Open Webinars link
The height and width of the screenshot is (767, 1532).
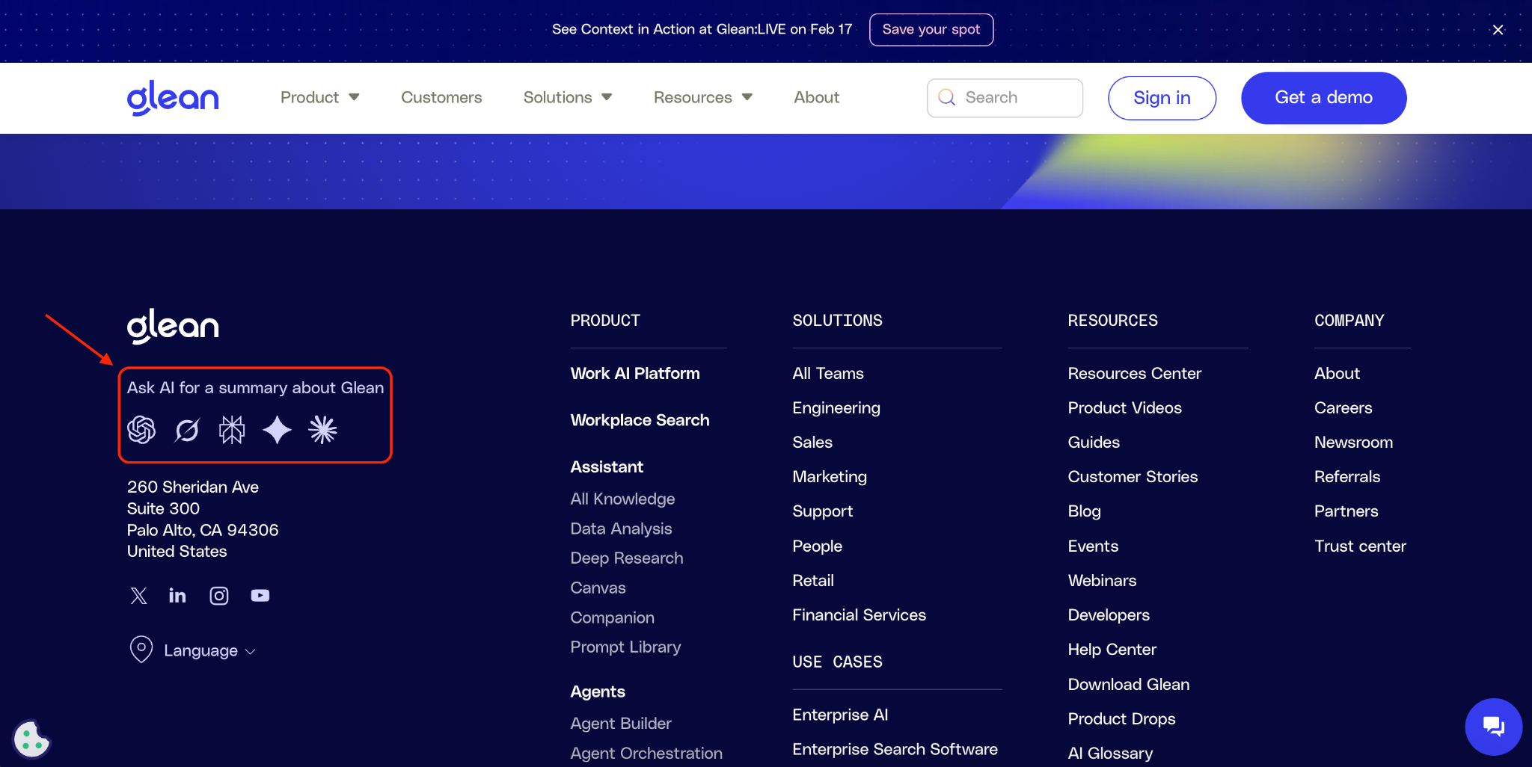click(1102, 580)
